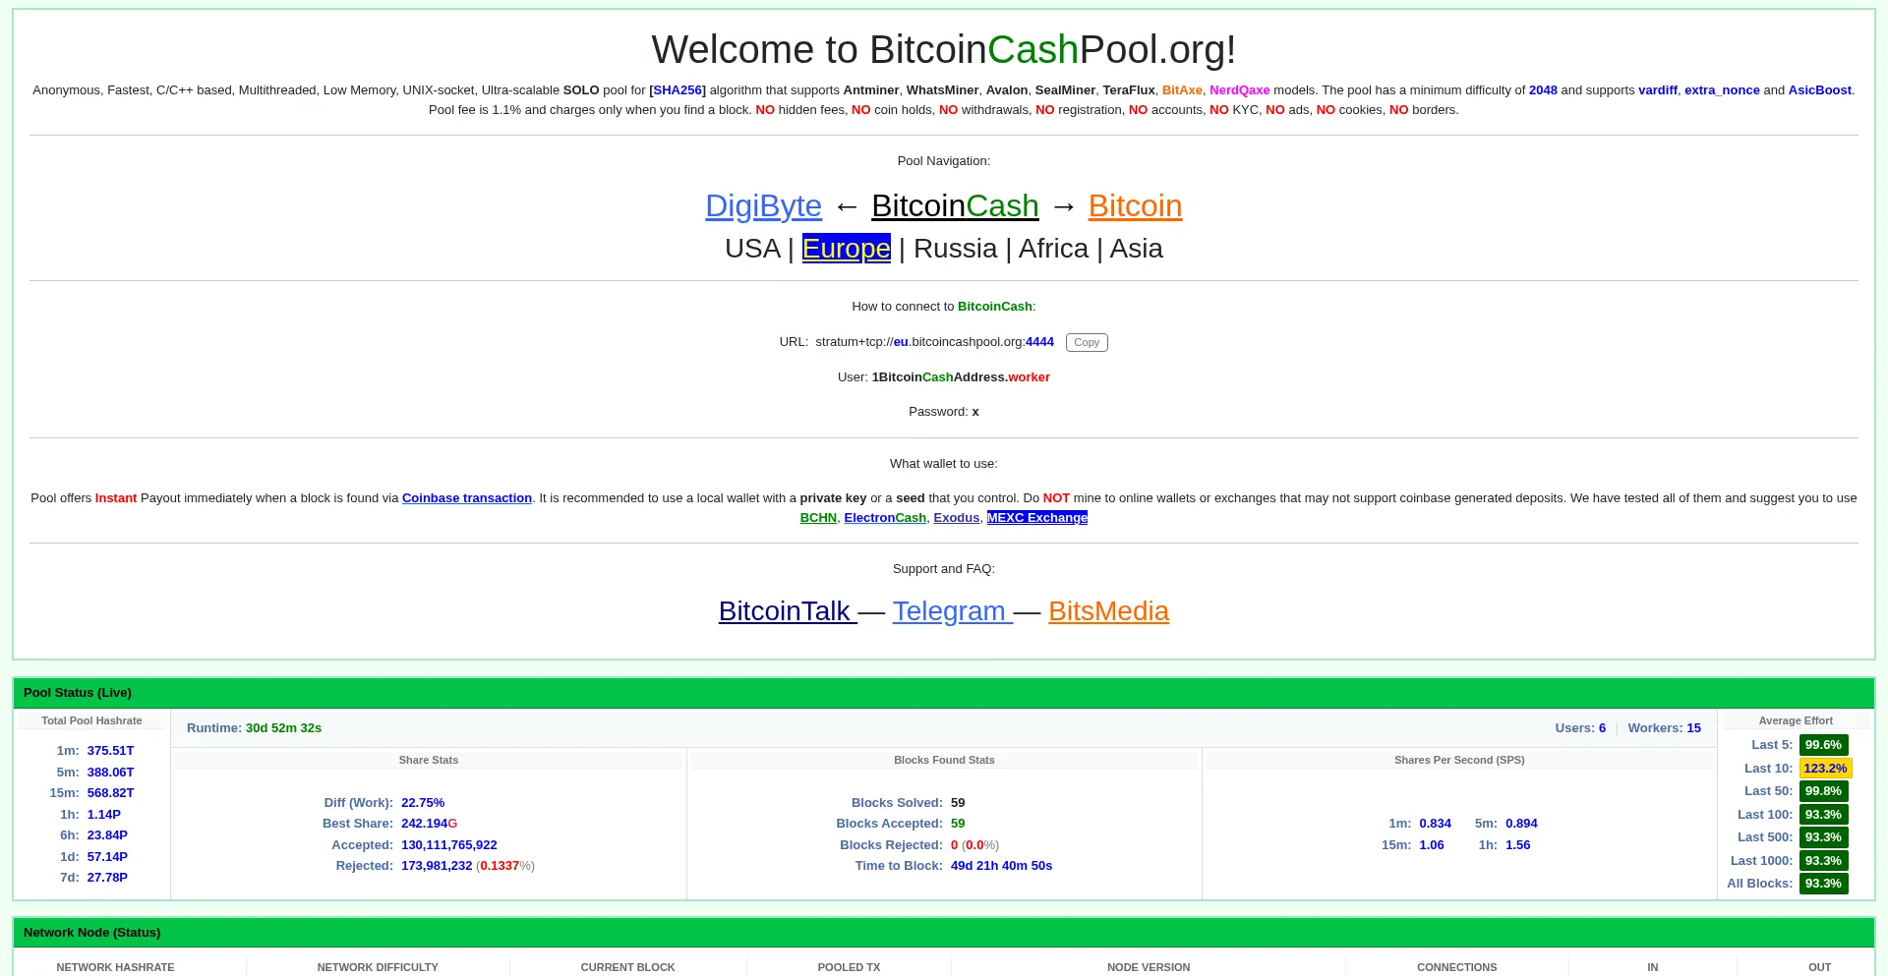The height and width of the screenshot is (976, 1888).
Task: Open the DigiByte pool link
Action: pyautogui.click(x=763, y=206)
